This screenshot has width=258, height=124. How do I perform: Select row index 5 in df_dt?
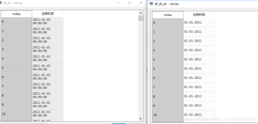(17, 68)
